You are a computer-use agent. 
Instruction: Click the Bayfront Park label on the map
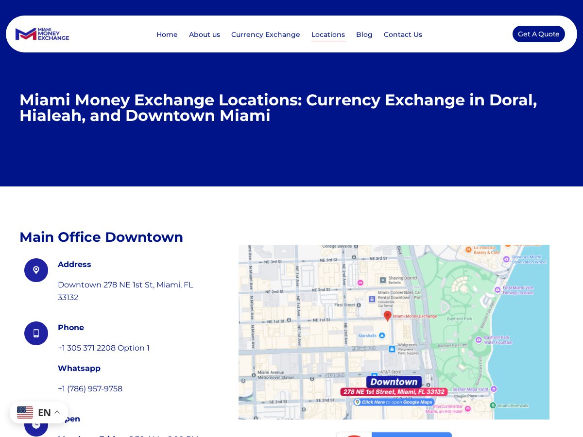click(460, 319)
